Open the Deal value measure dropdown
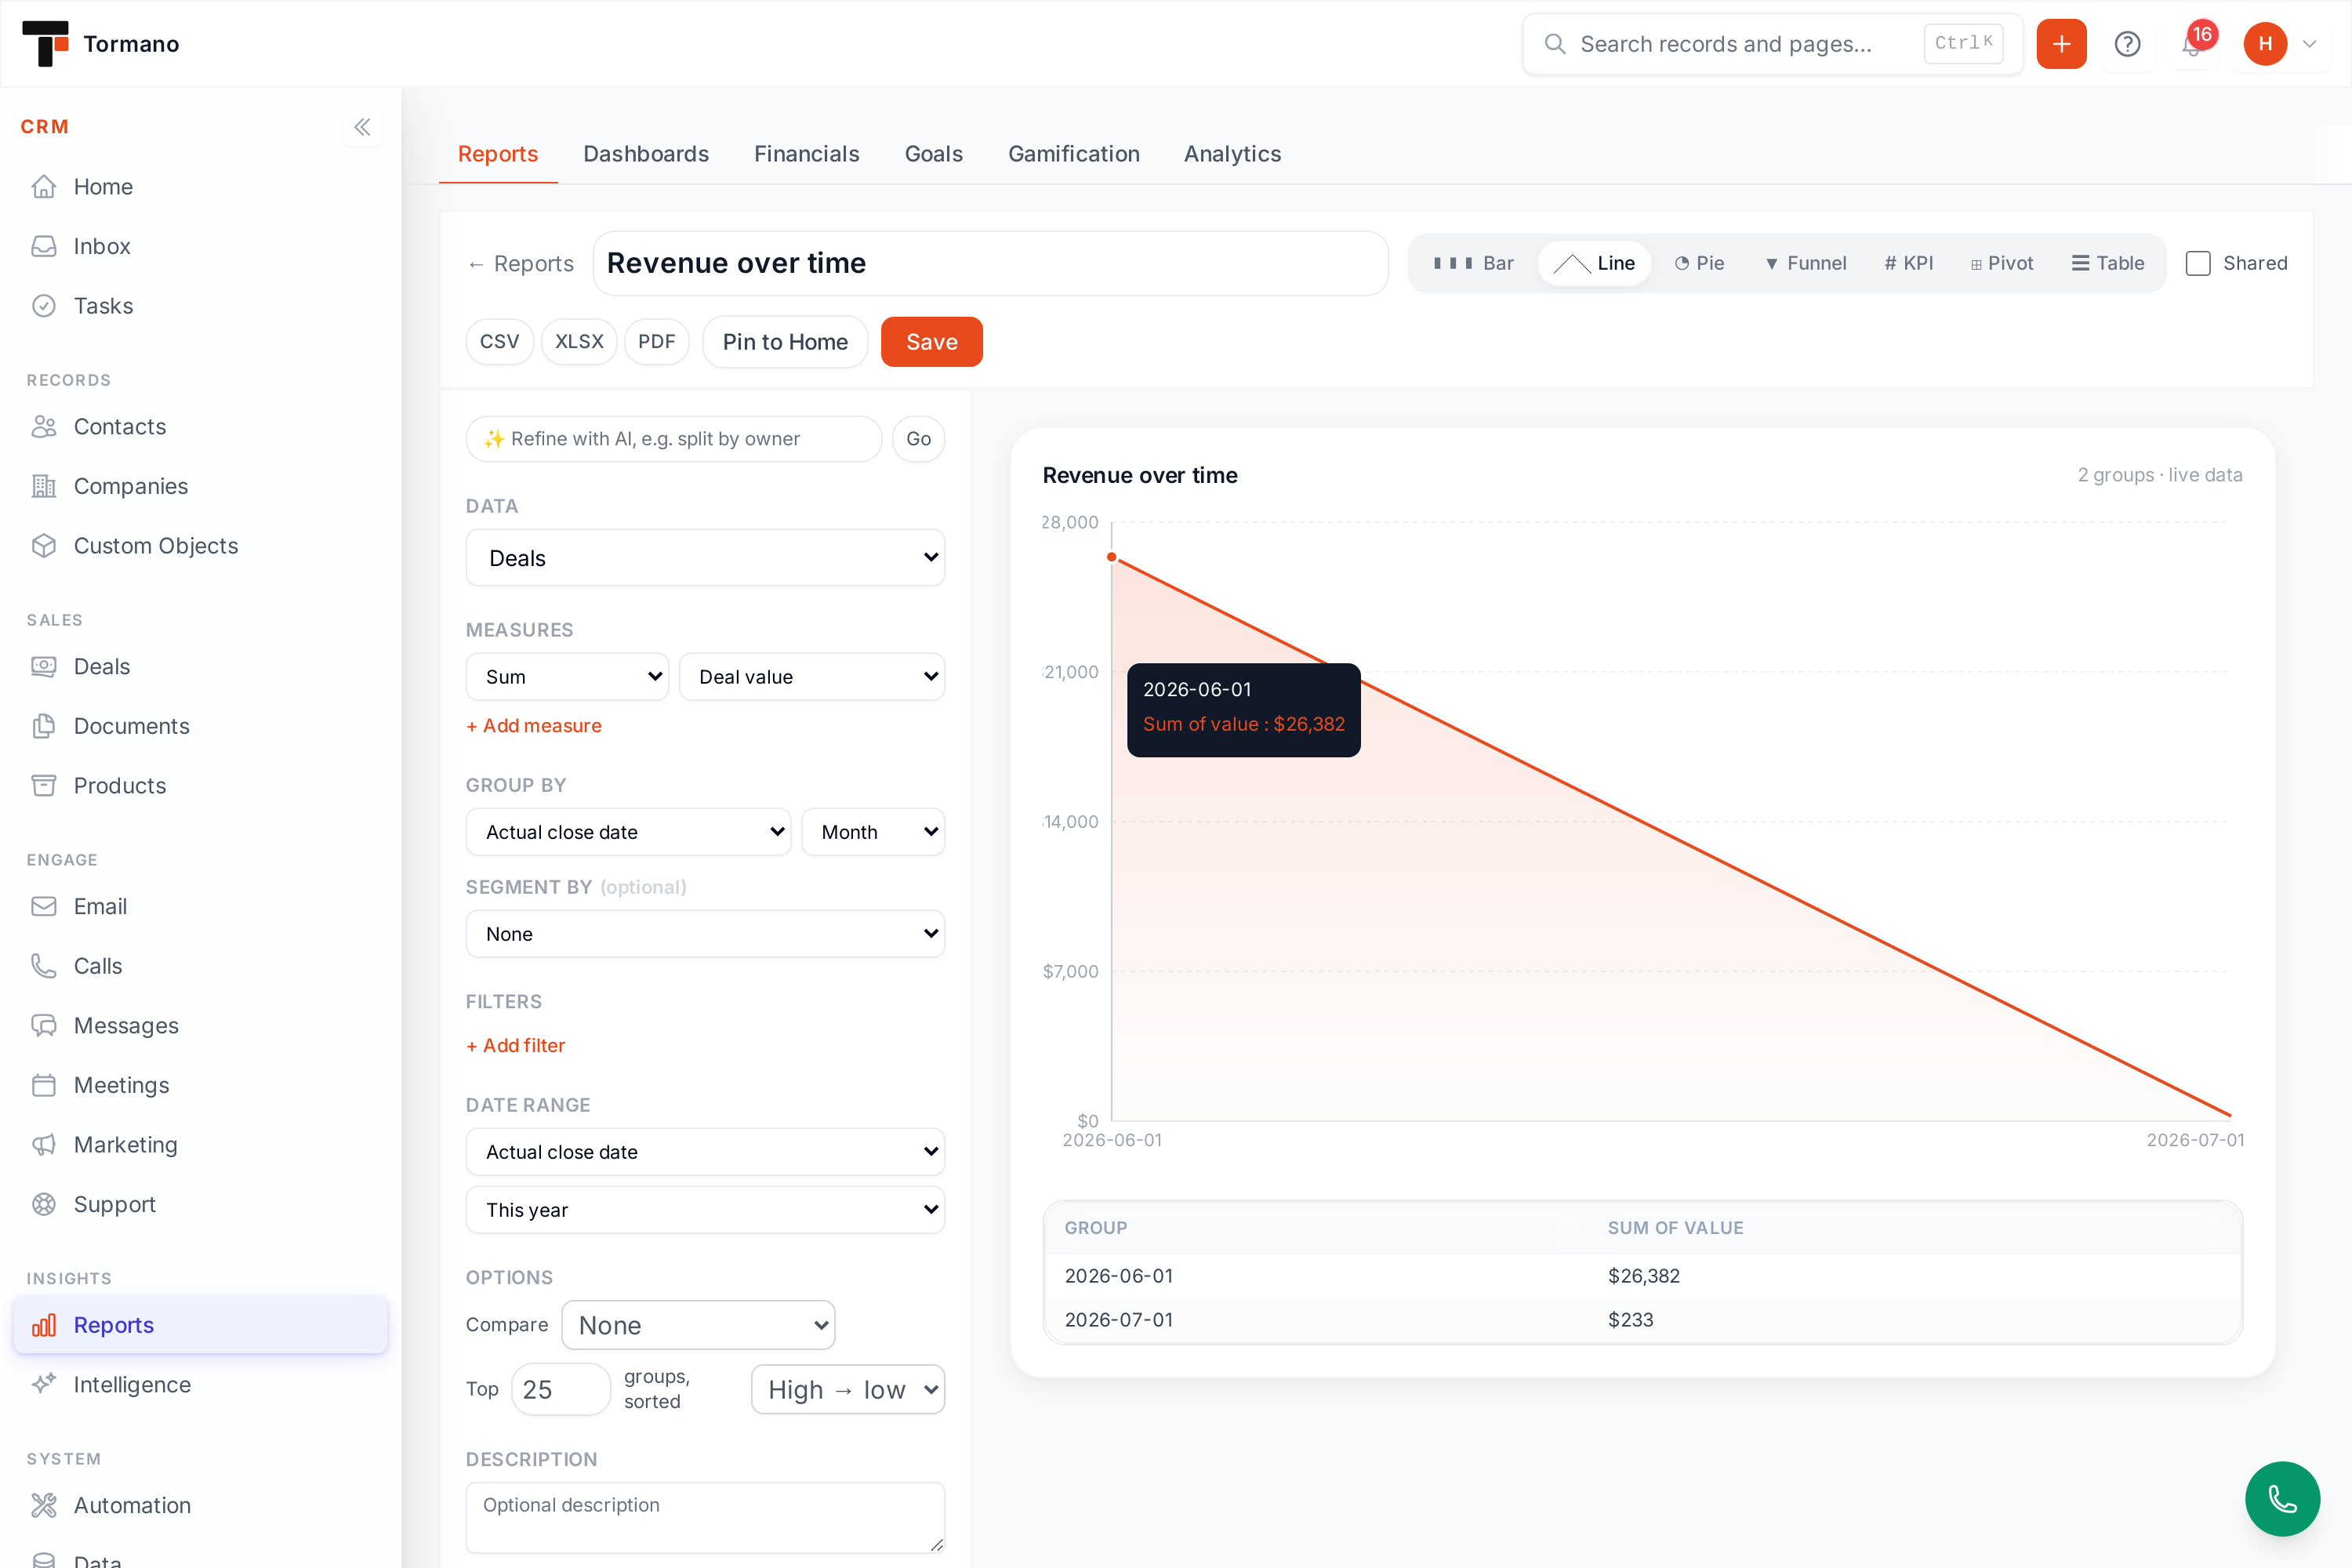This screenshot has height=1568, width=2352. click(812, 677)
